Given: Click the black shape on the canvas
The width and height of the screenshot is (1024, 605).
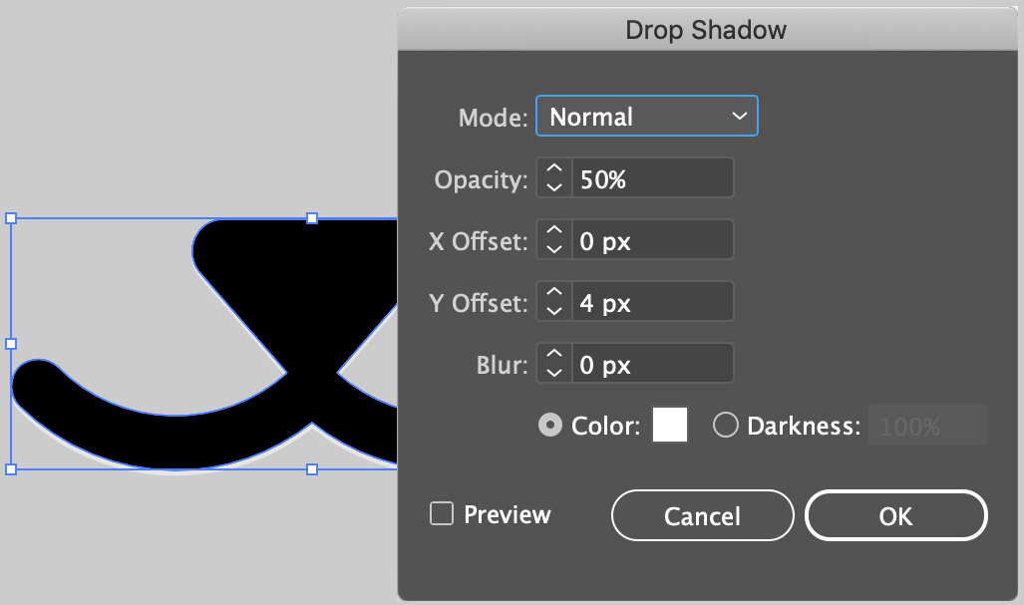Looking at the screenshot, I should tap(299, 299).
